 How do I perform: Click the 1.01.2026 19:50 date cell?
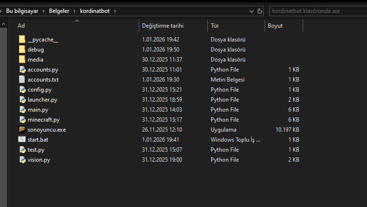[x=161, y=50]
